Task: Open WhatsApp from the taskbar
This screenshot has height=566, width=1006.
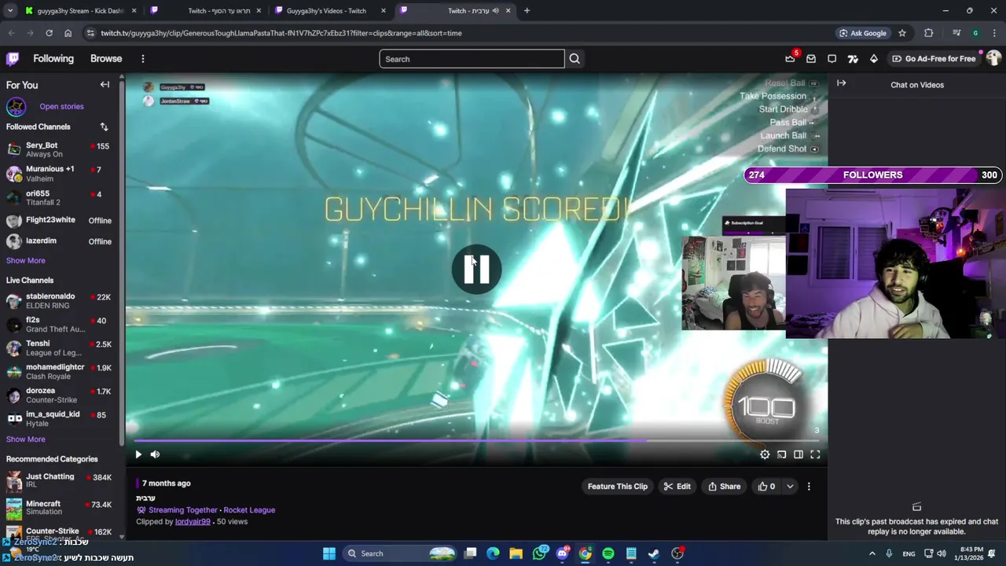Action: point(539,553)
